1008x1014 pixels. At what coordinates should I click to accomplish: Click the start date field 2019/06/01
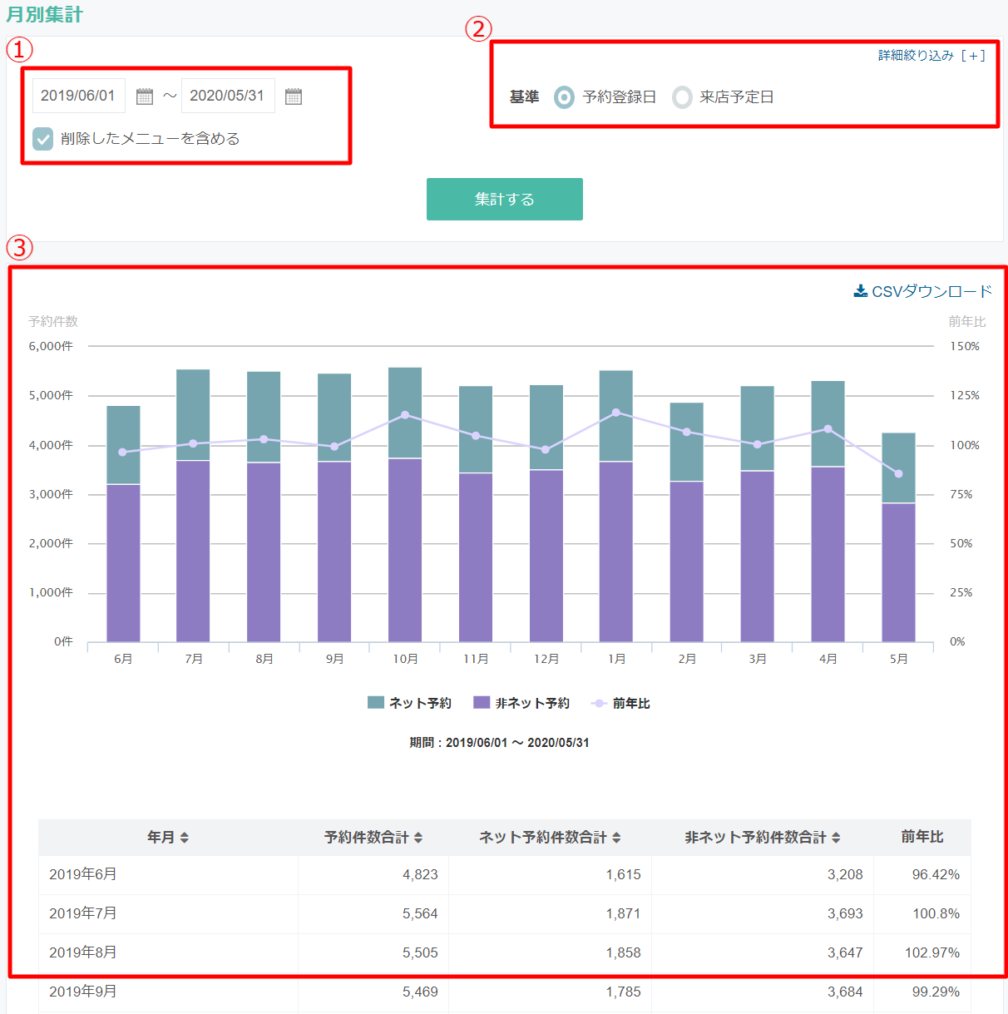coord(79,96)
